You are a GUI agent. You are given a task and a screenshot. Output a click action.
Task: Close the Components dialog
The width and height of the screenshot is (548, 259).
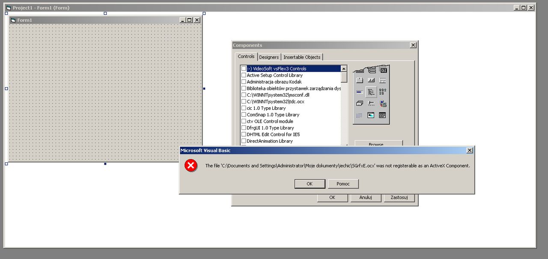(413, 45)
